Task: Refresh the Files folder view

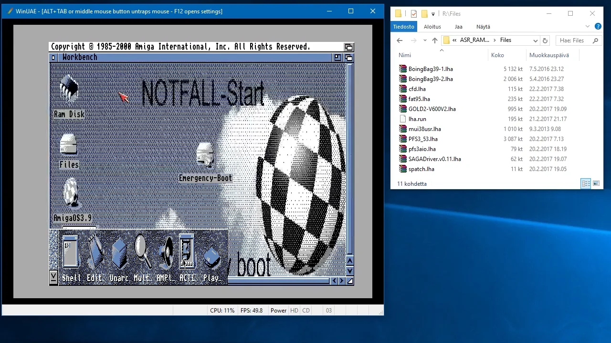Action: tap(545, 40)
